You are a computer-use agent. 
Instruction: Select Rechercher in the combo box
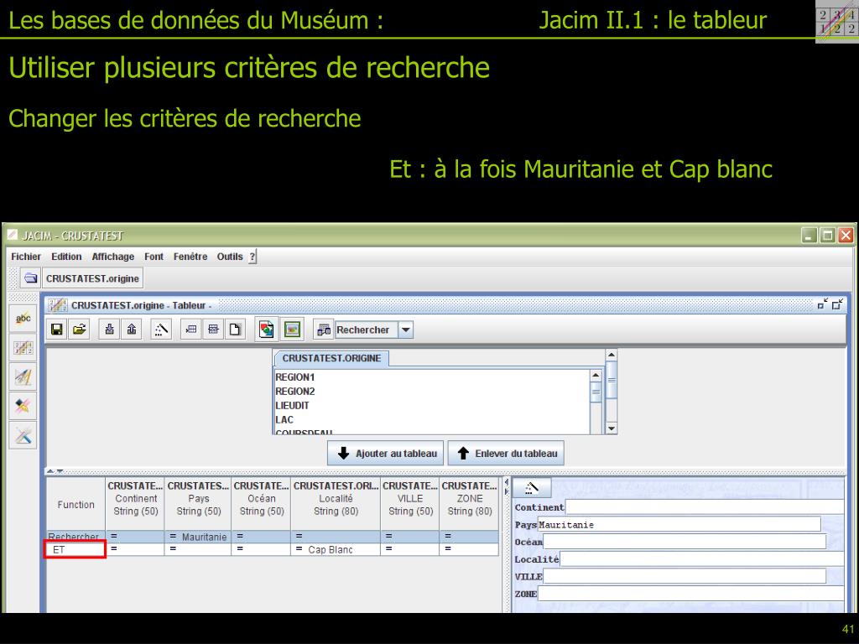tap(367, 330)
